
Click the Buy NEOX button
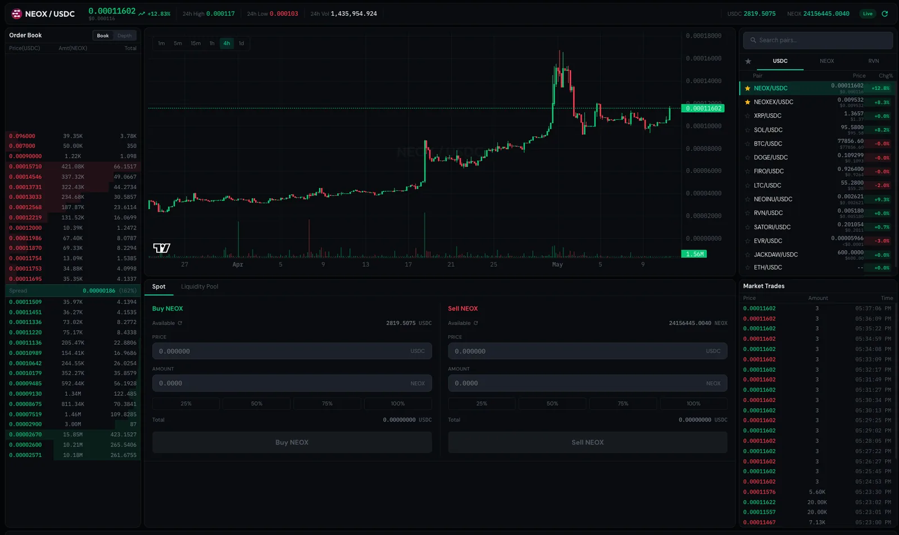click(292, 442)
